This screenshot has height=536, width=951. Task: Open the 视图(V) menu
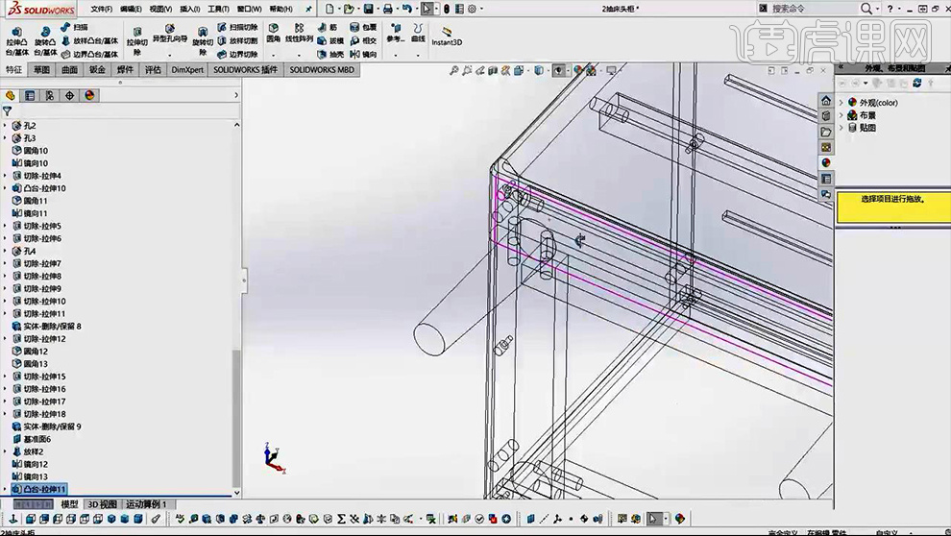pyautogui.click(x=160, y=9)
